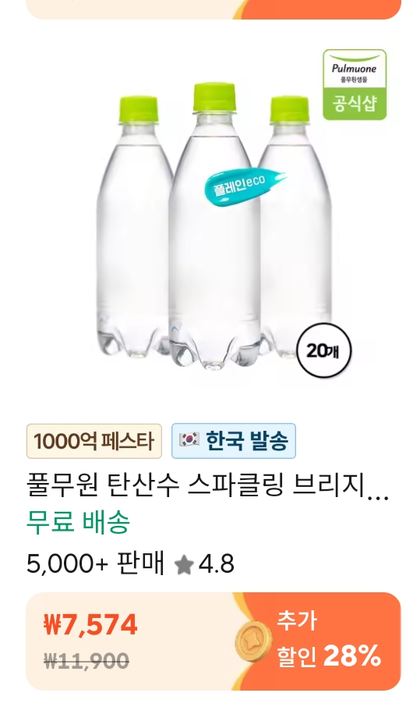This screenshot has width=406, height=707.
Task: Tap the Pulmuone official shop badge
Action: [355, 85]
